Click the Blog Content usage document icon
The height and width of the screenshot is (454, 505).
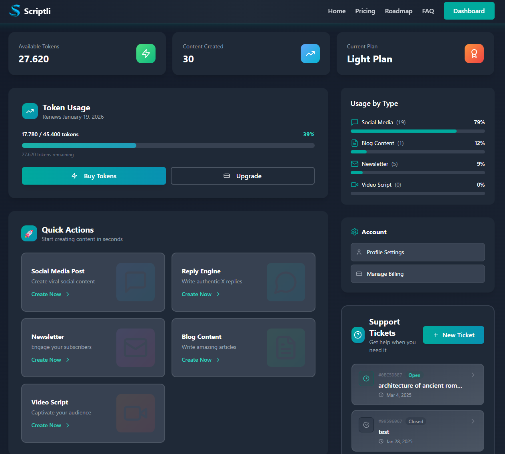[x=355, y=143]
